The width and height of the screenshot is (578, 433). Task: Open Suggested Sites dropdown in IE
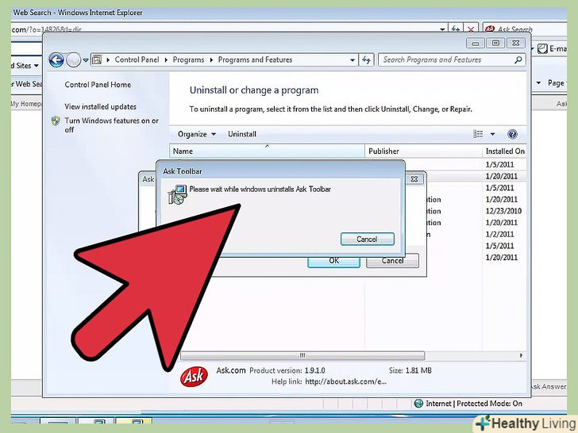(25, 66)
